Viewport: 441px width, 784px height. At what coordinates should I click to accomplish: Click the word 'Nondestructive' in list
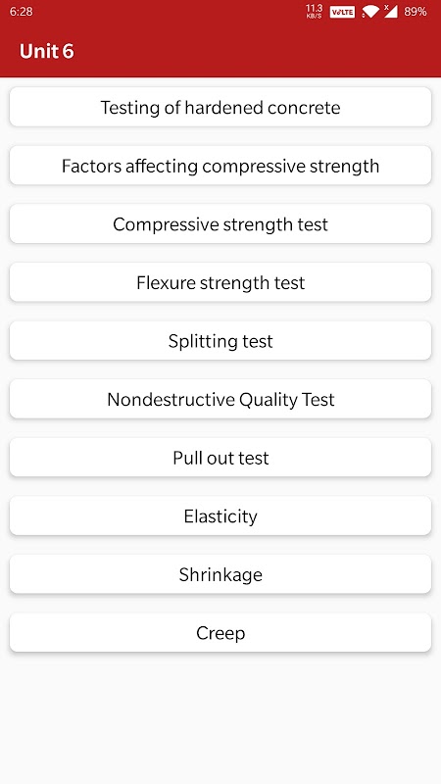pyautogui.click(x=171, y=400)
